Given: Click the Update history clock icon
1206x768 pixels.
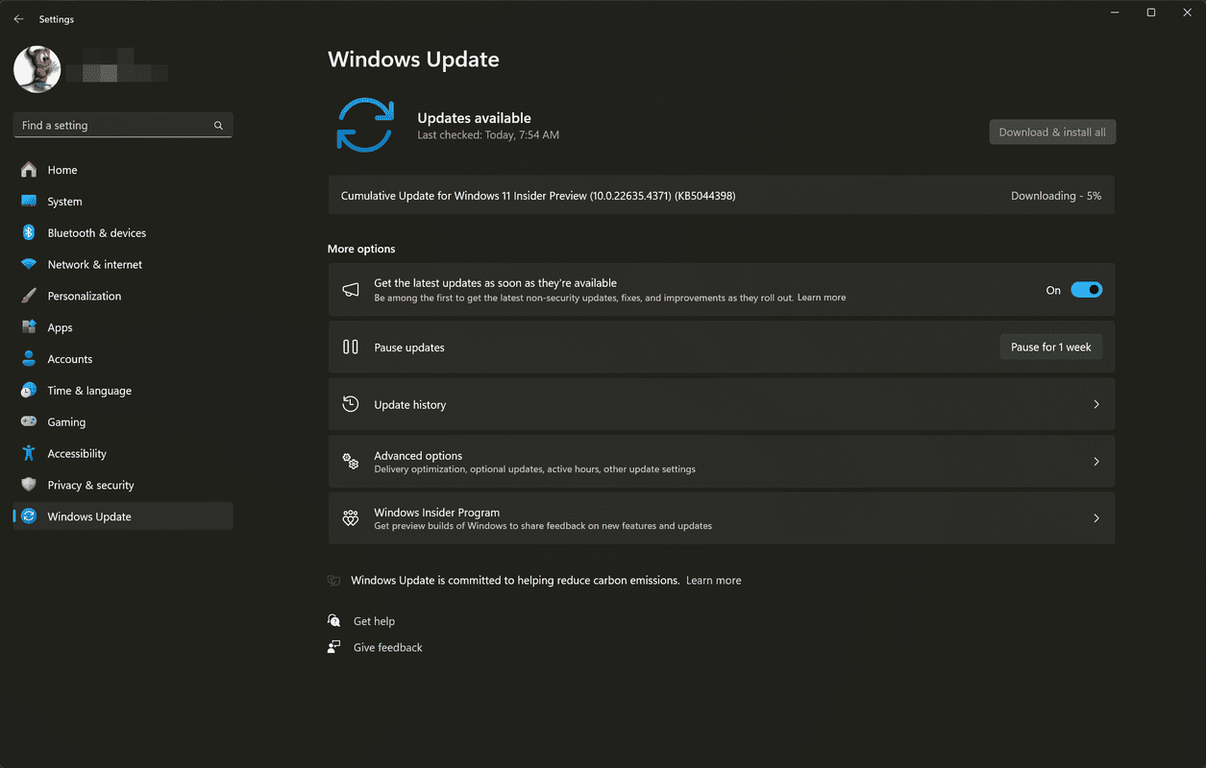Looking at the screenshot, I should (351, 404).
